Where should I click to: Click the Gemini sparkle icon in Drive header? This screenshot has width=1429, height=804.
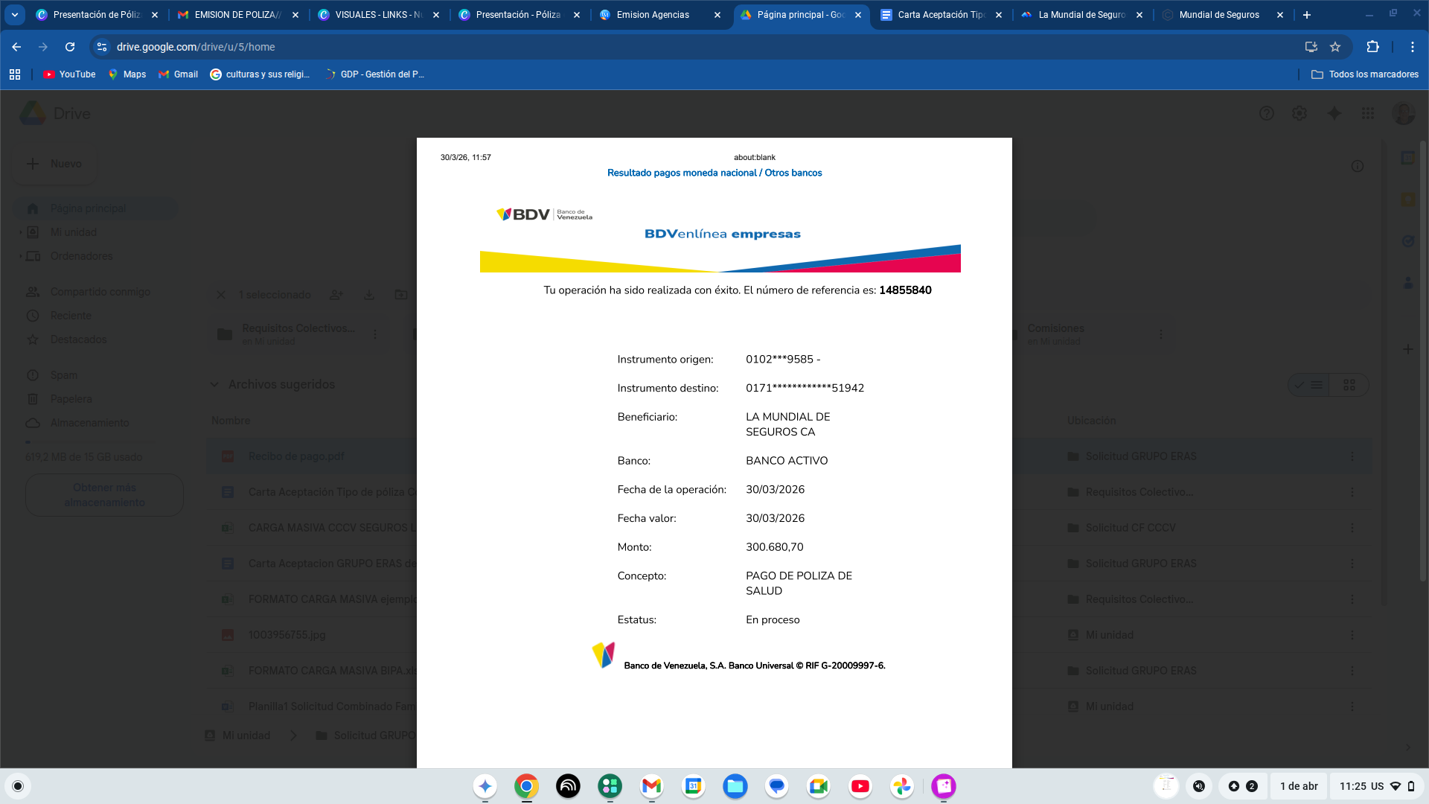tap(1334, 113)
